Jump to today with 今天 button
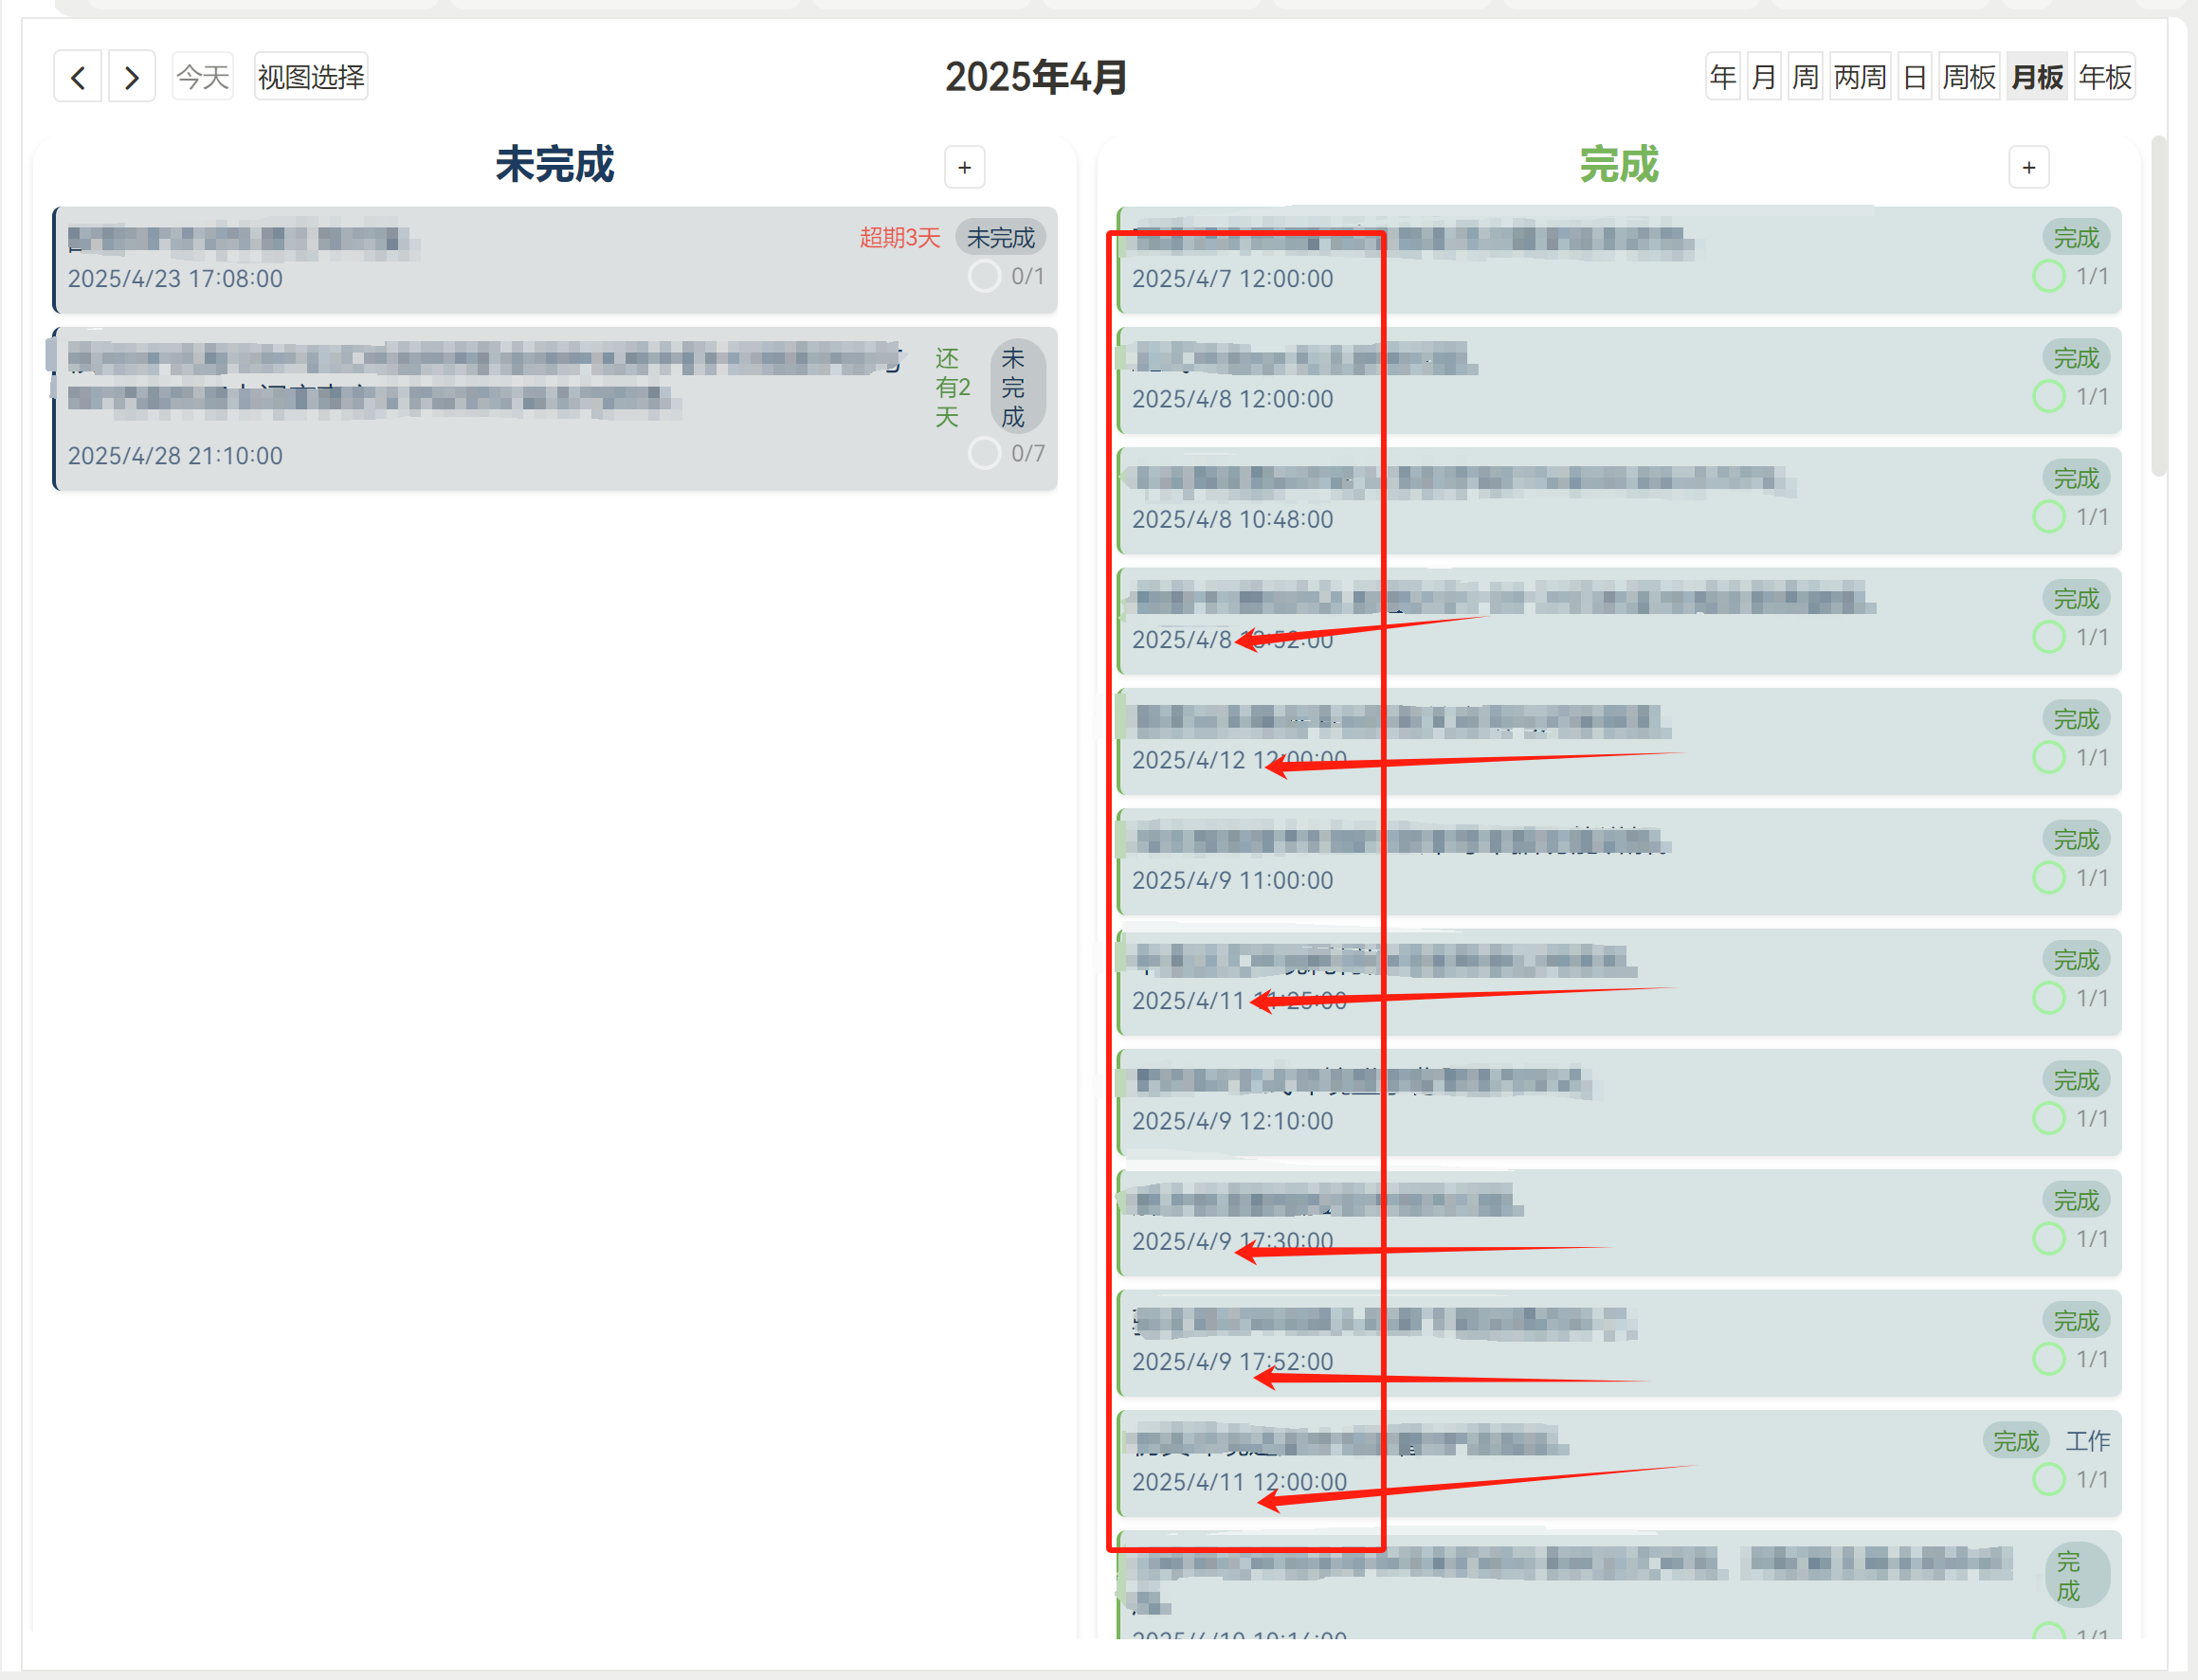 pyautogui.click(x=203, y=77)
